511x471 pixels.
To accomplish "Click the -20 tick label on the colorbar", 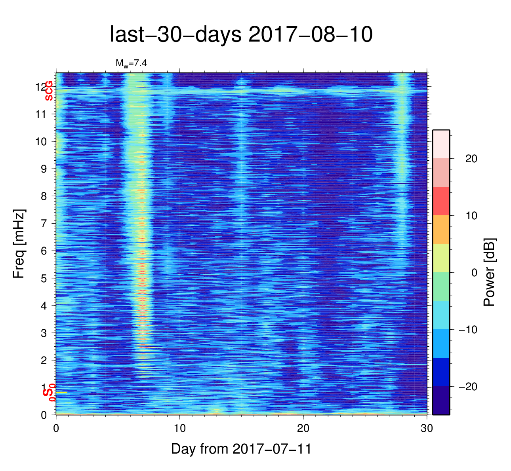I will [467, 387].
